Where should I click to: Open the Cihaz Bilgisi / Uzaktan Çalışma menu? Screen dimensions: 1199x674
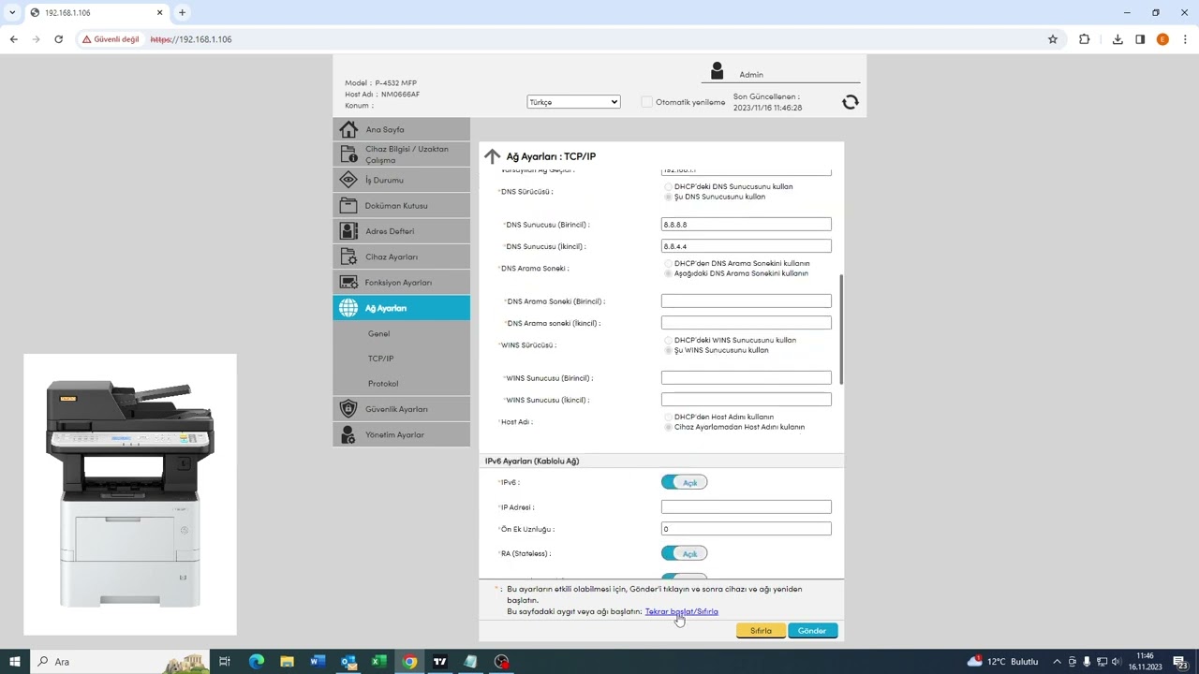tap(402, 154)
